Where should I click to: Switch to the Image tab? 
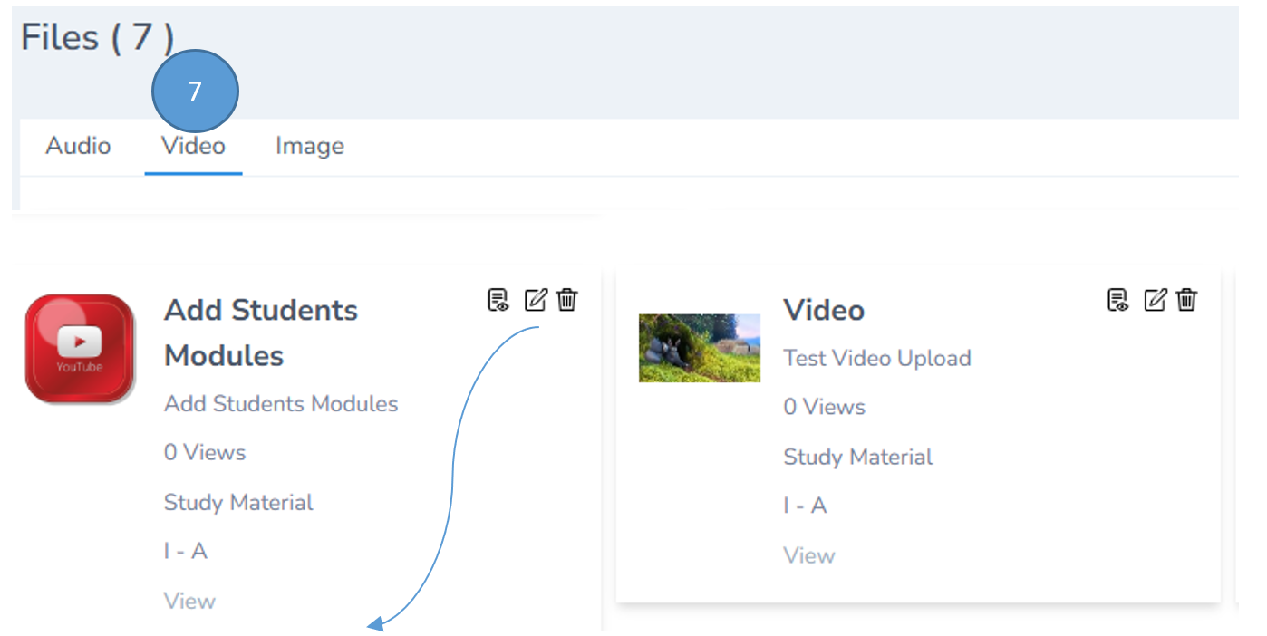tap(310, 146)
